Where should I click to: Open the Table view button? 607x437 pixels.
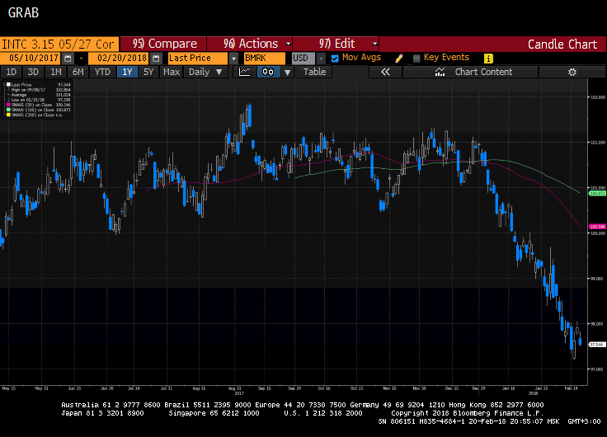[314, 72]
